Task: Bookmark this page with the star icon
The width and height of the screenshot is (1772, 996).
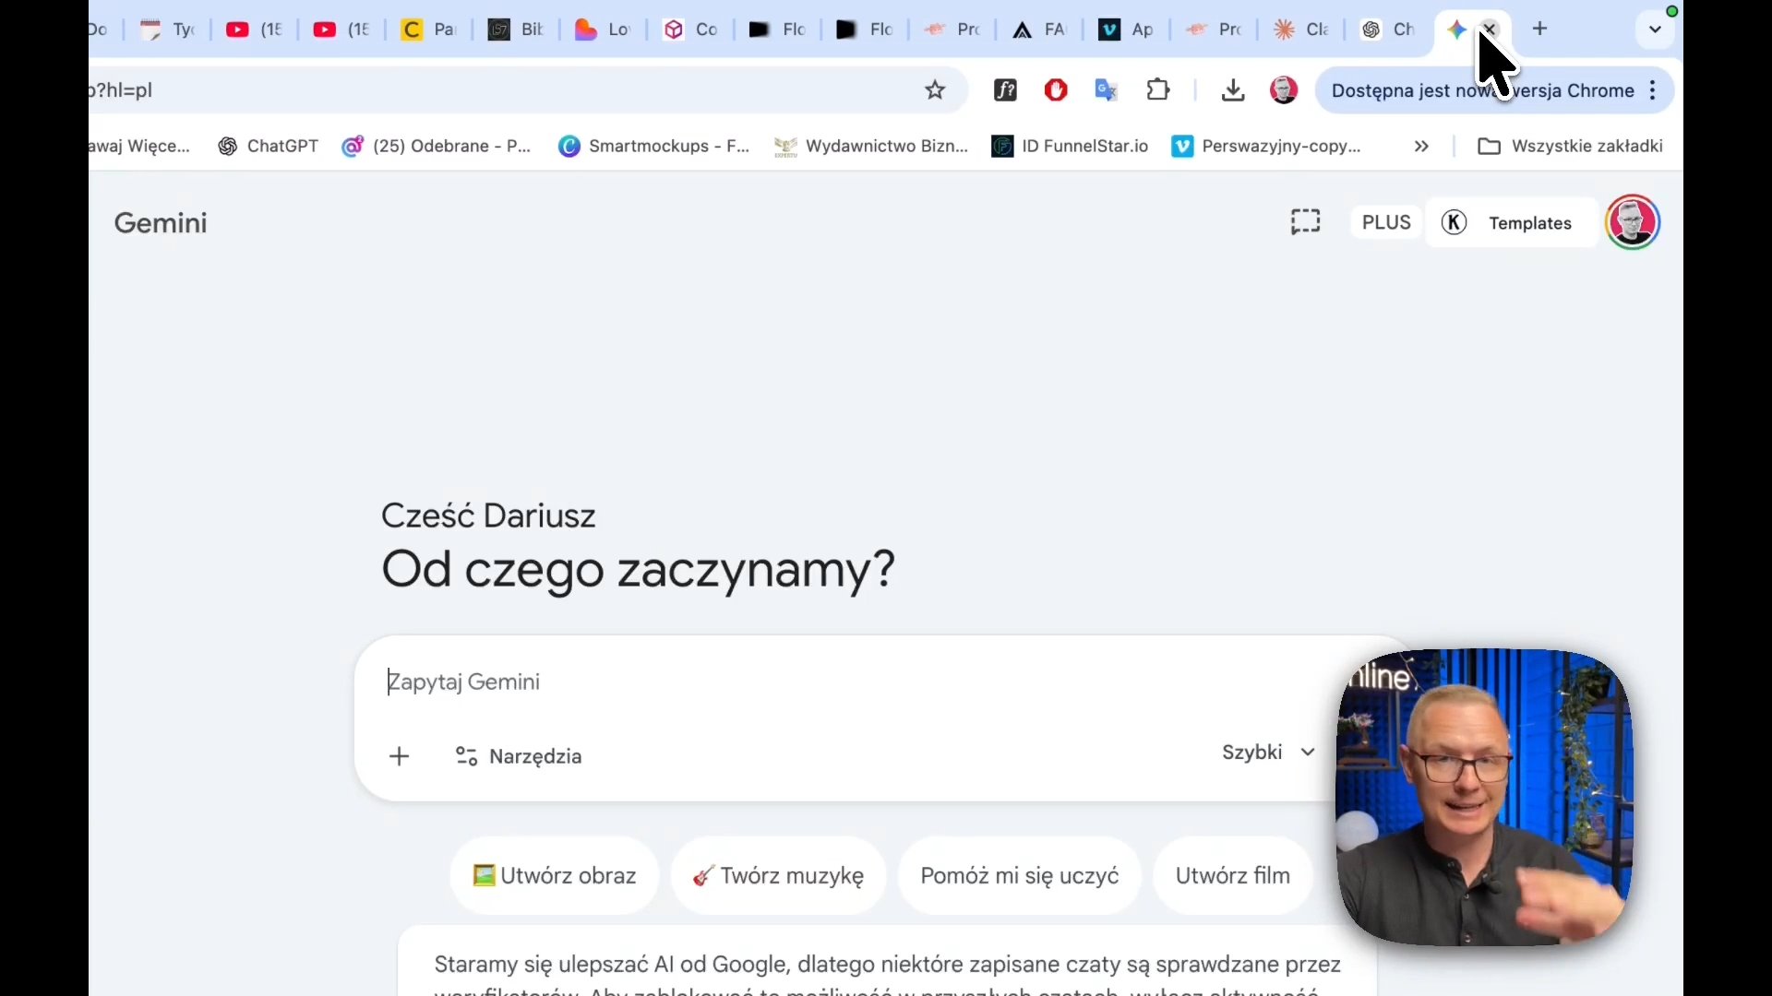Action: click(935, 90)
